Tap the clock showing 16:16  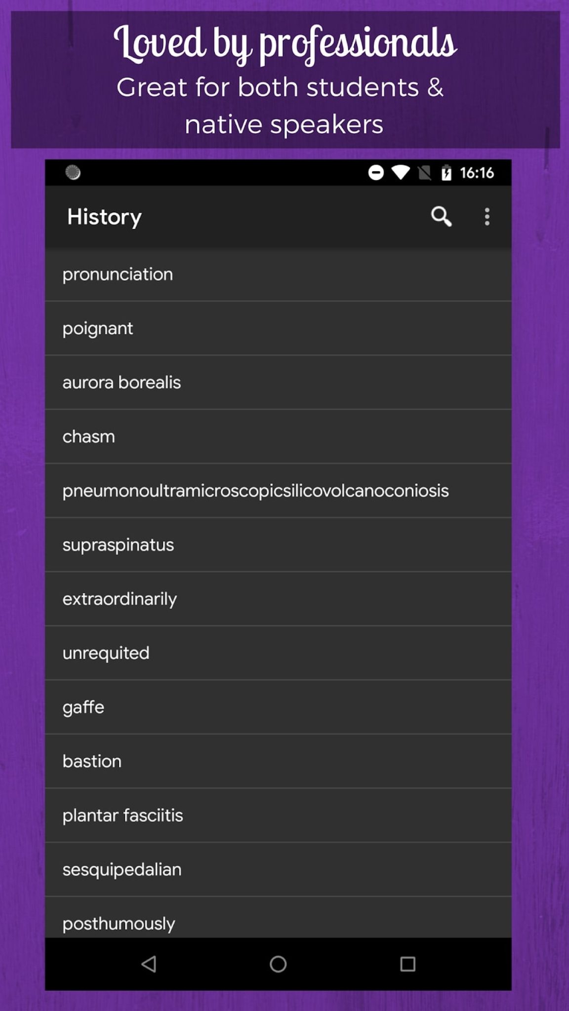[476, 173]
